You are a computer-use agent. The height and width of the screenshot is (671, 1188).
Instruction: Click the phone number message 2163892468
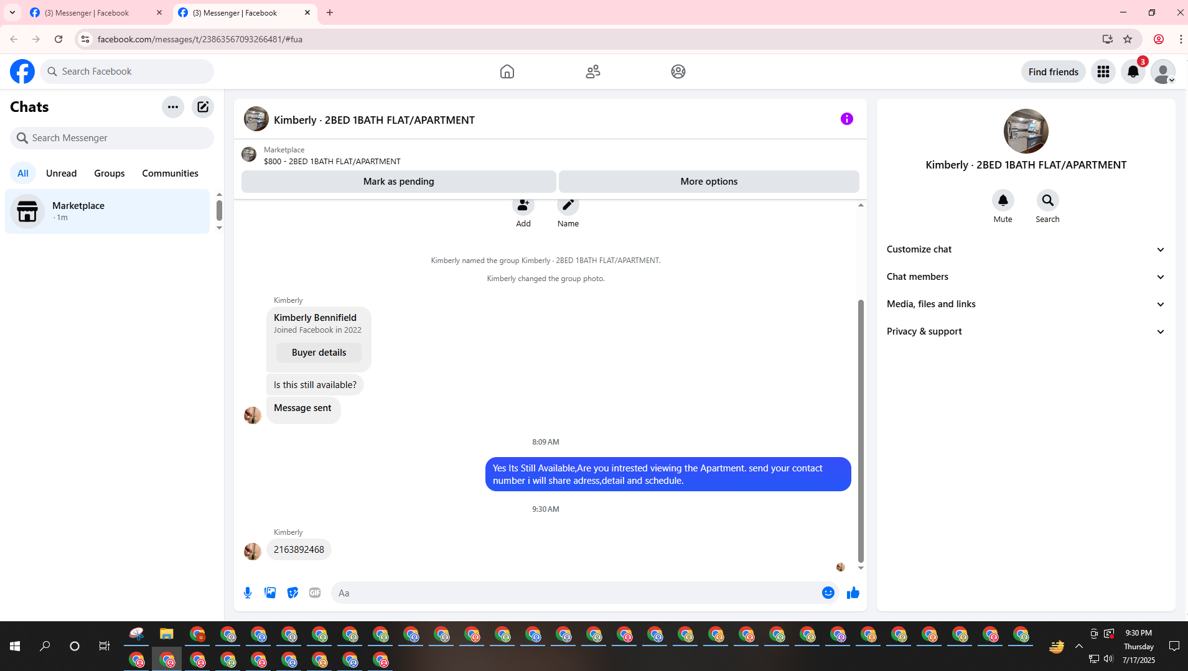[x=299, y=550]
